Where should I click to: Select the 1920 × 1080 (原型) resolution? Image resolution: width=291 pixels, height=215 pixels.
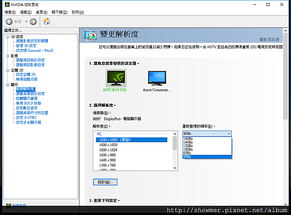coord(131,140)
